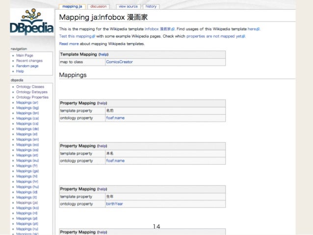Open Mappings (ca) in the sidebar
Image resolution: width=313 pixels, height=235 pixels.
click(x=27, y=118)
